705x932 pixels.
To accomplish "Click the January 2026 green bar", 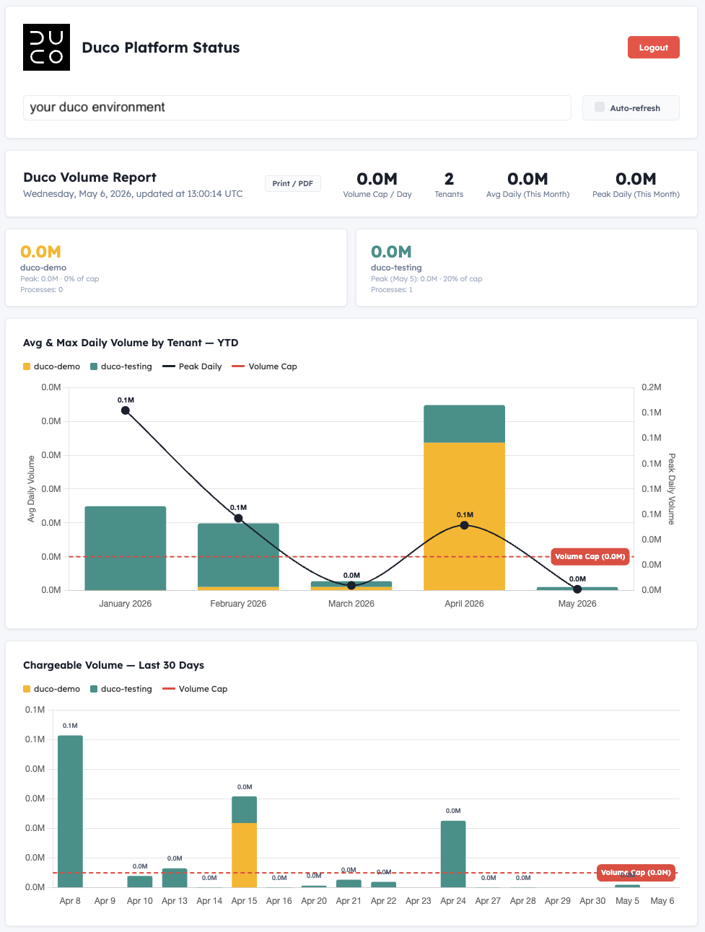I will tap(126, 548).
